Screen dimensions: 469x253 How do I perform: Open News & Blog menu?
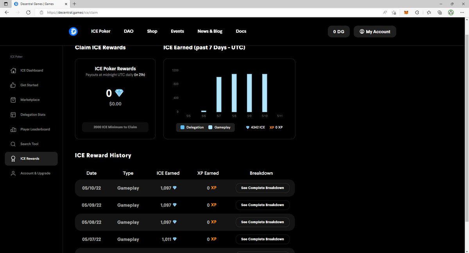[210, 31]
